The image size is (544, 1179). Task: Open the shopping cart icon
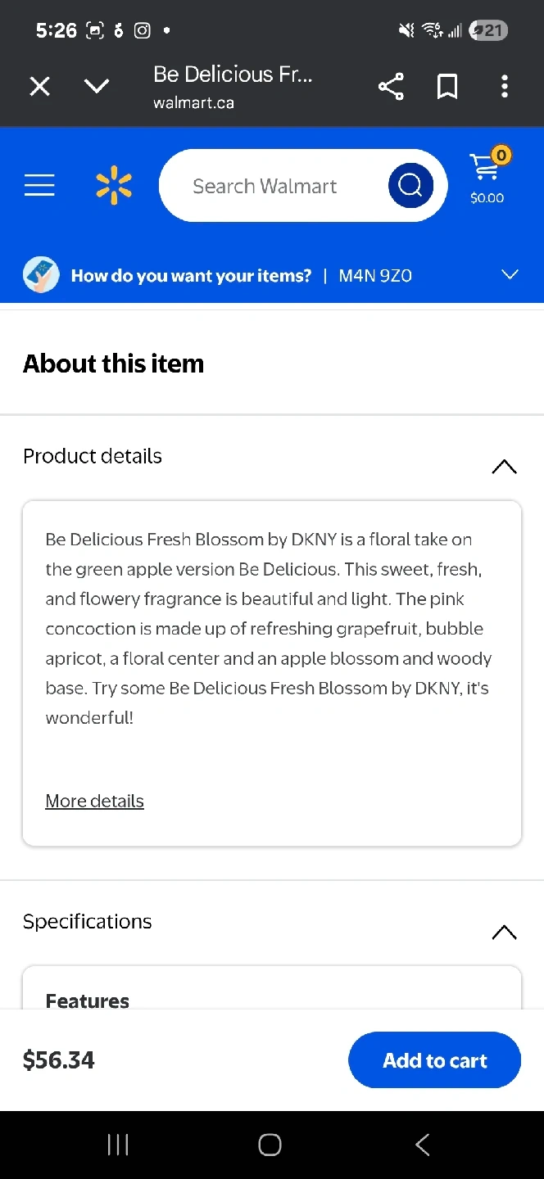click(487, 176)
